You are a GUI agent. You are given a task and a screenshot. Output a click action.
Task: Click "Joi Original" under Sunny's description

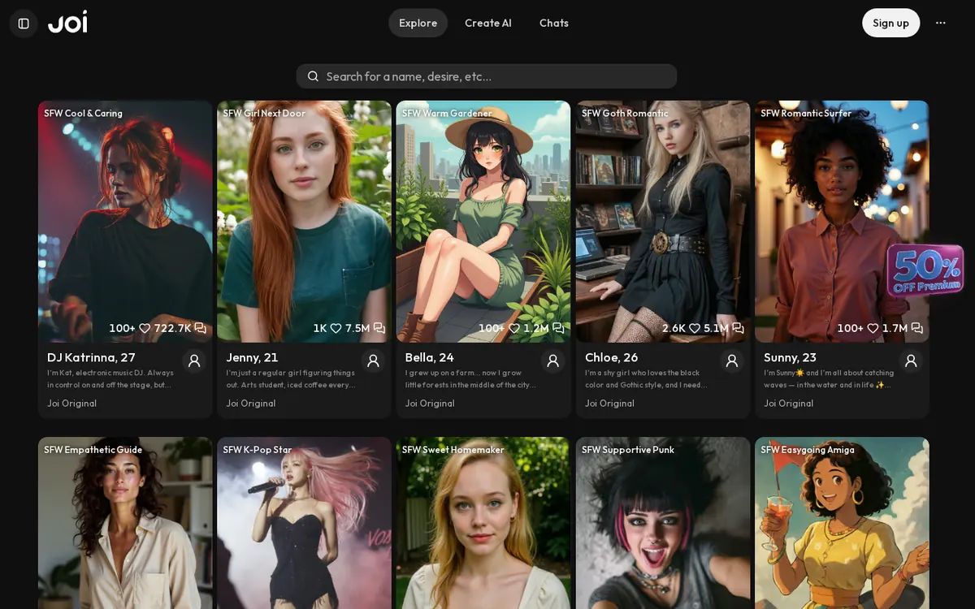(788, 404)
